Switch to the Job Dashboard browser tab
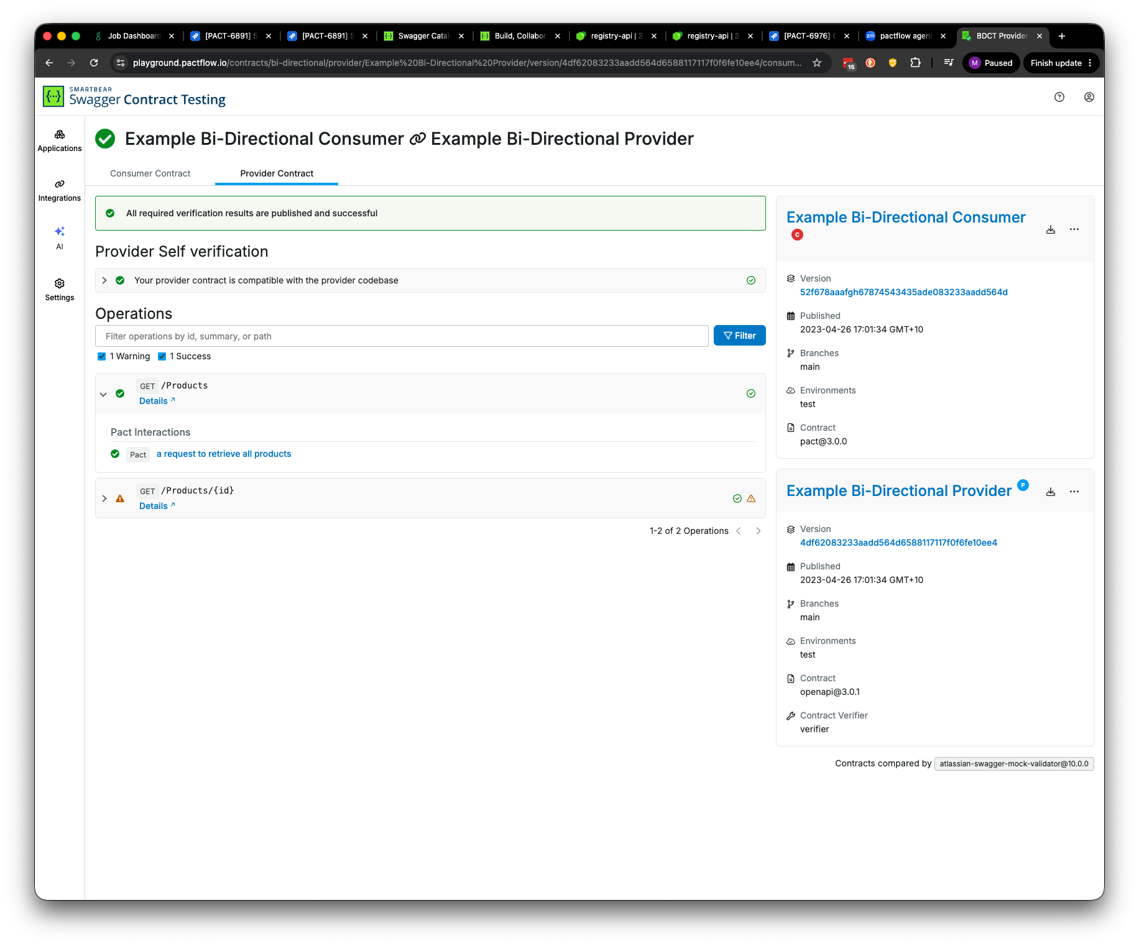 (x=134, y=36)
